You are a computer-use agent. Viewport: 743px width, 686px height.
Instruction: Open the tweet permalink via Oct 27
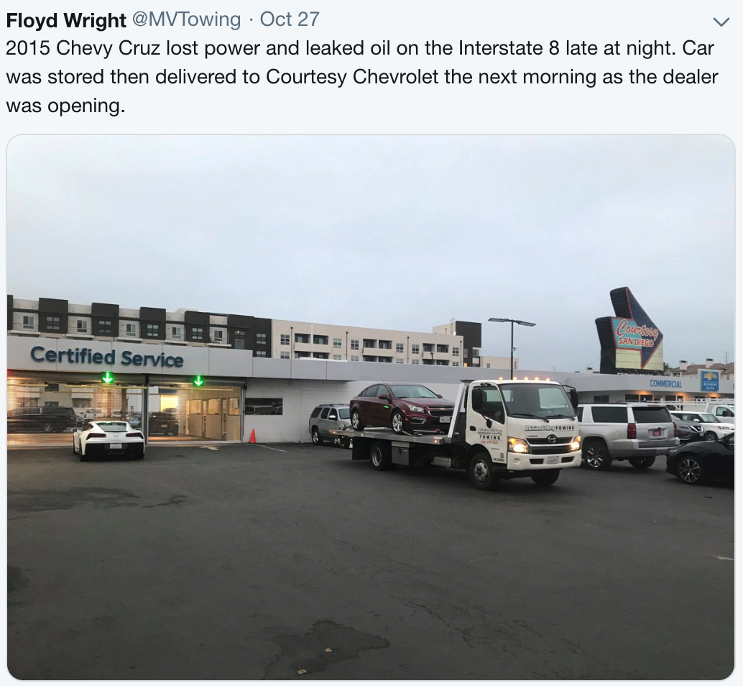(290, 19)
